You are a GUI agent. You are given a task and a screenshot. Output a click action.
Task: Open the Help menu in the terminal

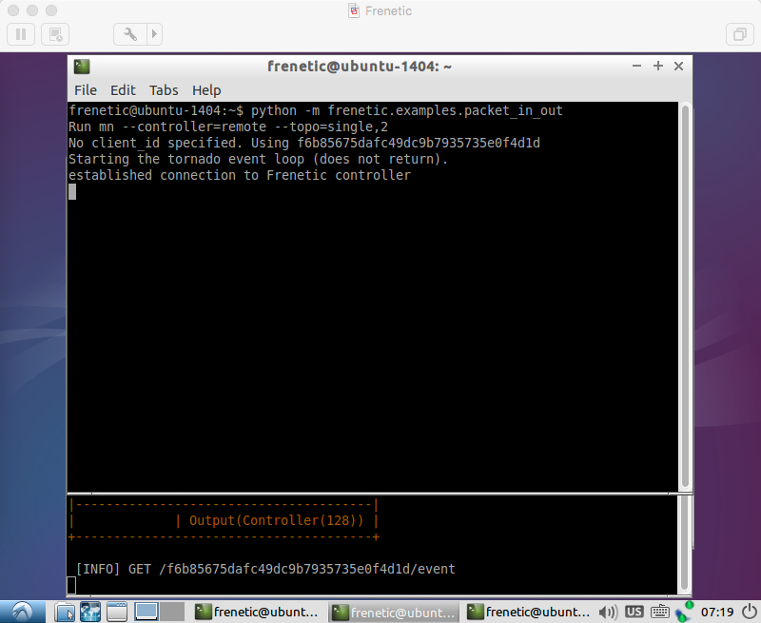coord(206,90)
